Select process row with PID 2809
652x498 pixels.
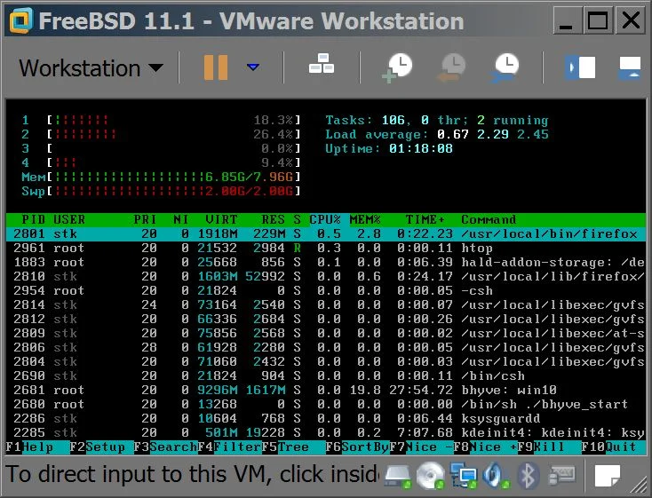tap(326, 334)
